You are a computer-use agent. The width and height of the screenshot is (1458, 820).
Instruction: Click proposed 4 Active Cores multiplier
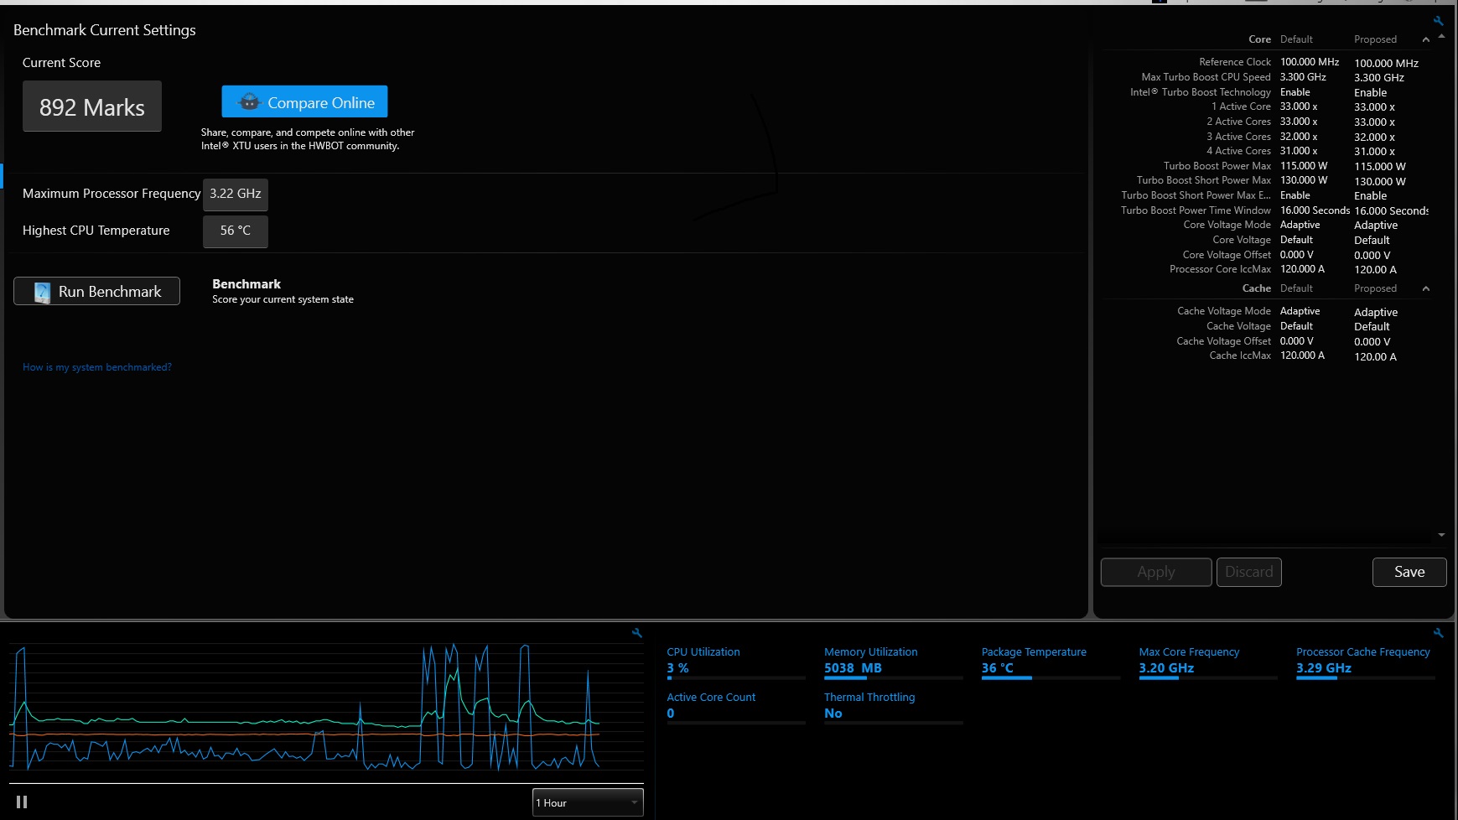point(1374,151)
